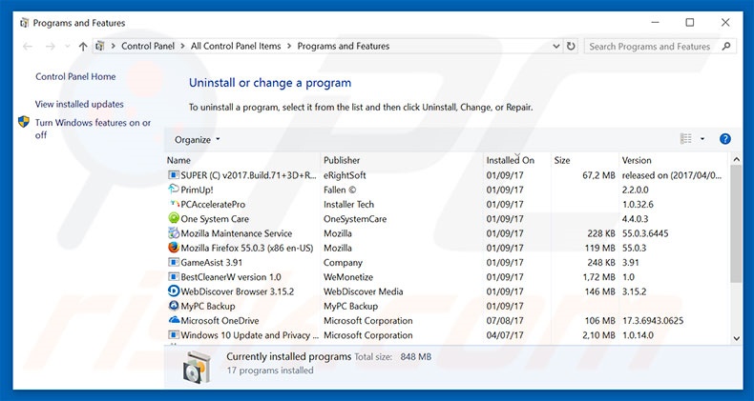This screenshot has width=754, height=401.
Task: Click the One System Care green icon
Action: pos(174,219)
